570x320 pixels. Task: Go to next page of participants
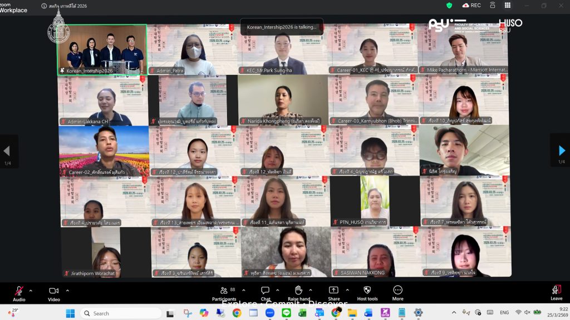[x=561, y=151]
